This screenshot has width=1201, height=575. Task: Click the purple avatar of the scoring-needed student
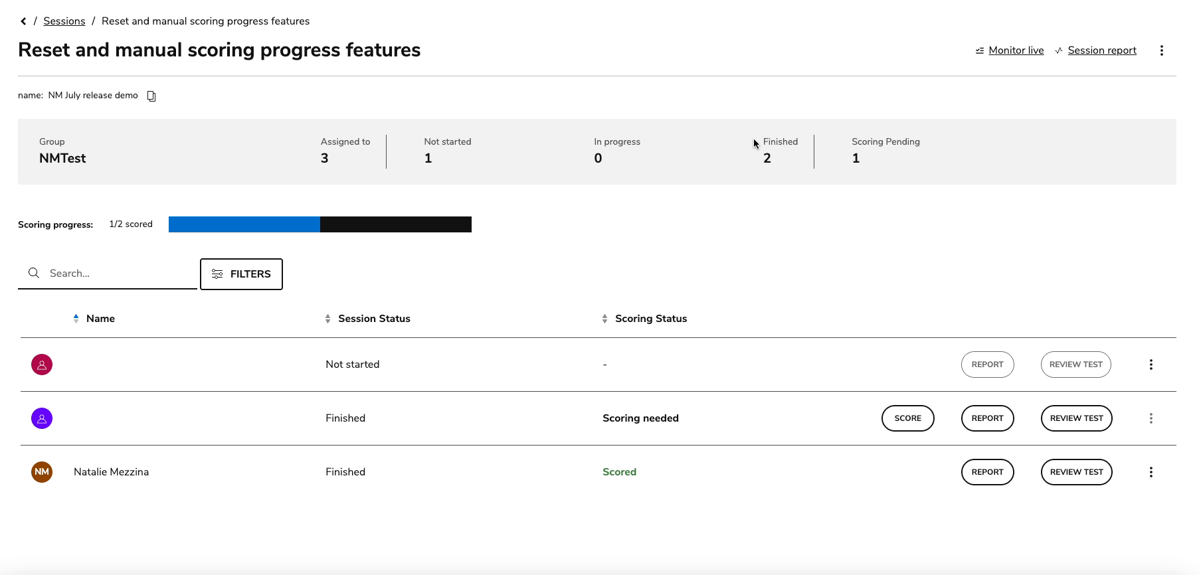[42, 418]
